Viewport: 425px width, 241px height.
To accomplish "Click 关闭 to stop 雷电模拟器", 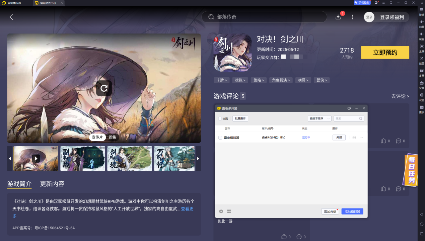I will coord(339,138).
